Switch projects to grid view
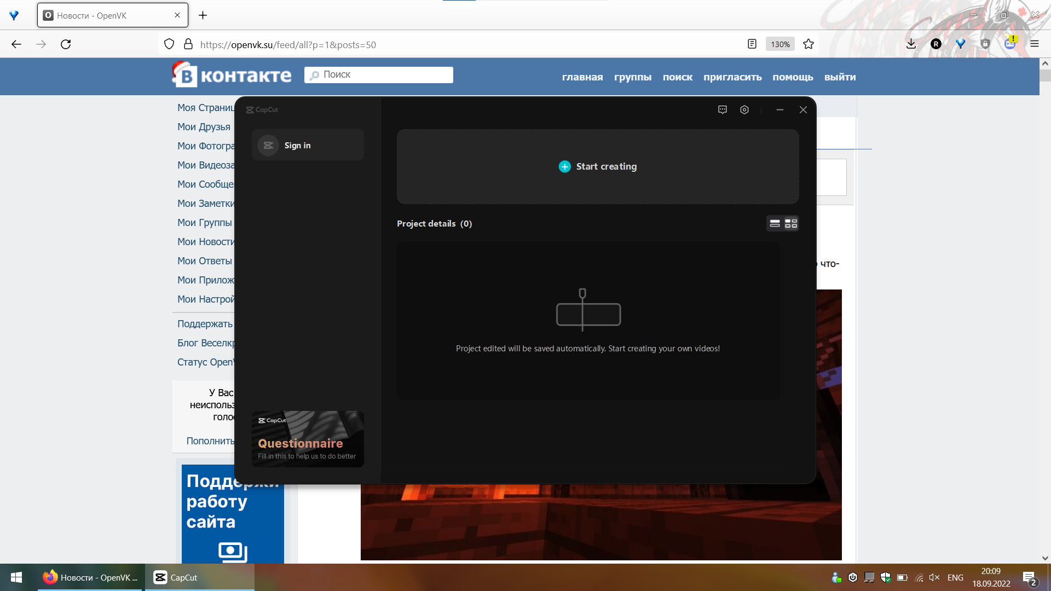Screen dimensions: 1051x591 coord(791,223)
